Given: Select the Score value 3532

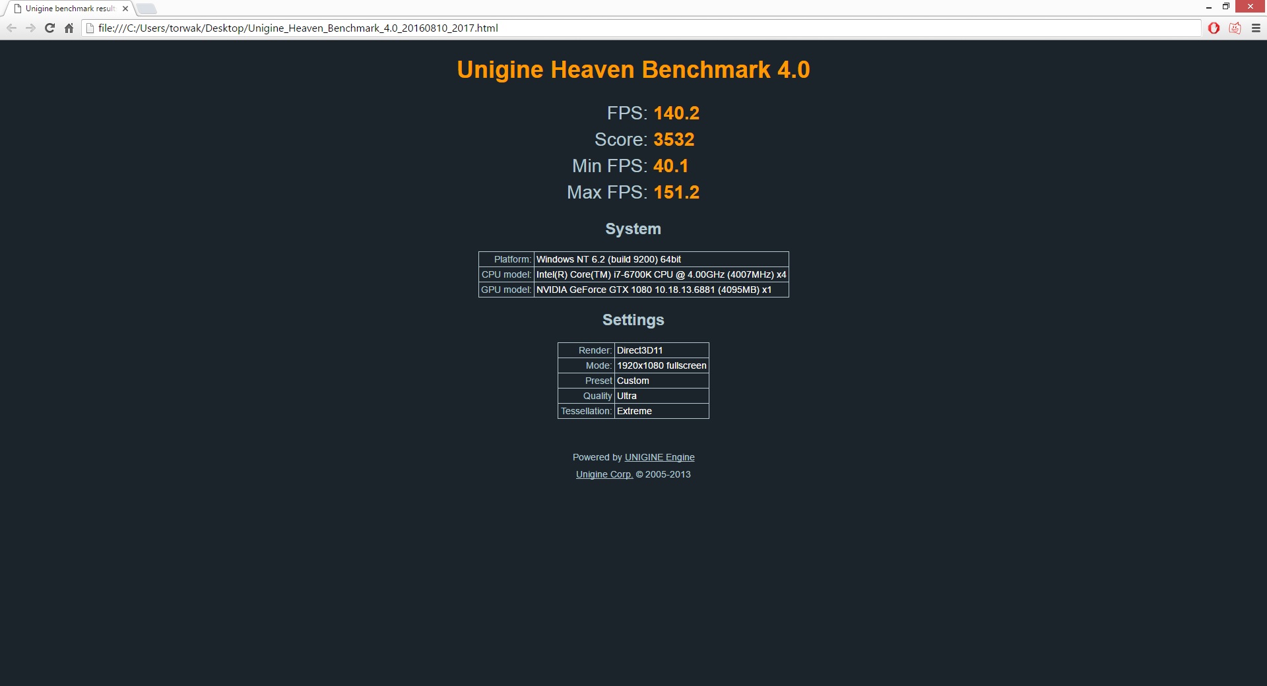Looking at the screenshot, I should coord(674,140).
